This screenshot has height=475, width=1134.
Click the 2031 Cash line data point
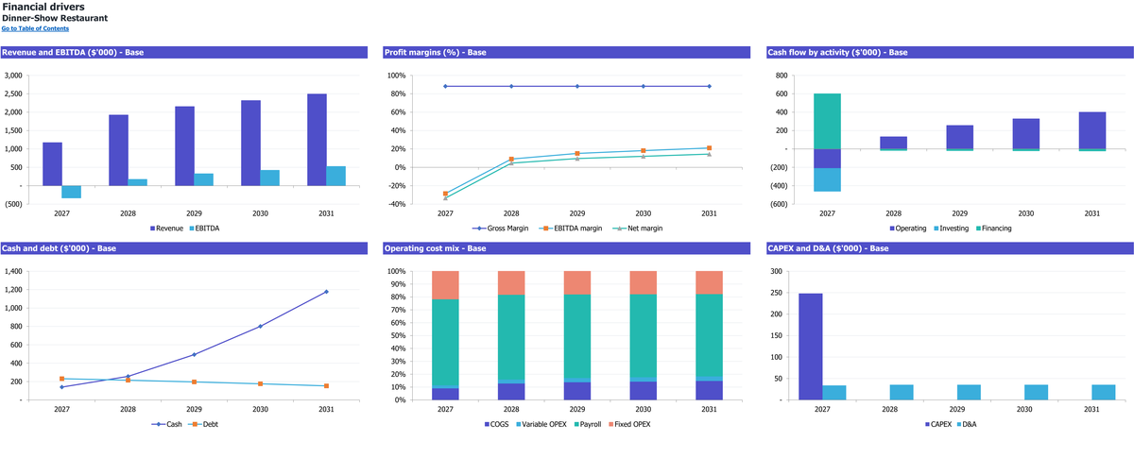[x=326, y=292]
